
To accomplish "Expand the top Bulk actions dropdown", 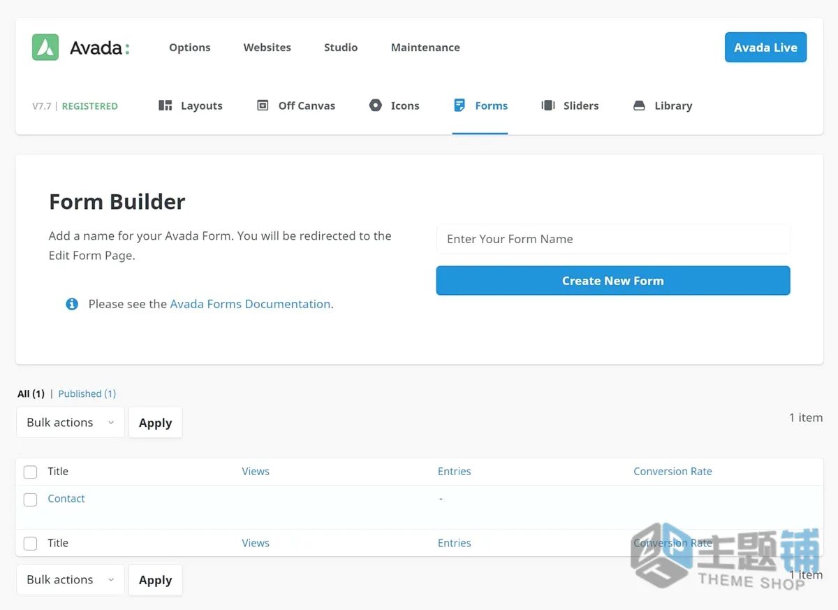I will pyautogui.click(x=71, y=423).
